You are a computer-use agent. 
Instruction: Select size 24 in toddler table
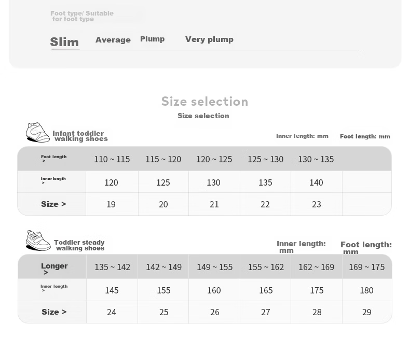coord(112,312)
